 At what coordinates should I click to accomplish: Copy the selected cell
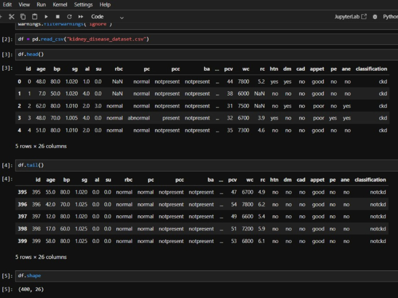click(x=23, y=17)
